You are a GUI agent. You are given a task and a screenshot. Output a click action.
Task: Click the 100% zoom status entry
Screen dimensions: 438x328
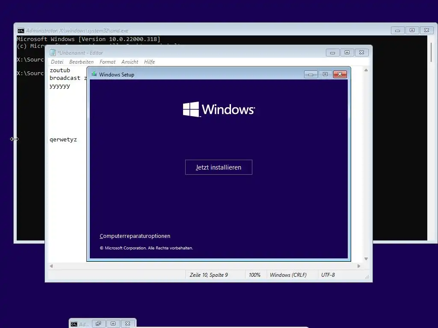pyautogui.click(x=255, y=275)
